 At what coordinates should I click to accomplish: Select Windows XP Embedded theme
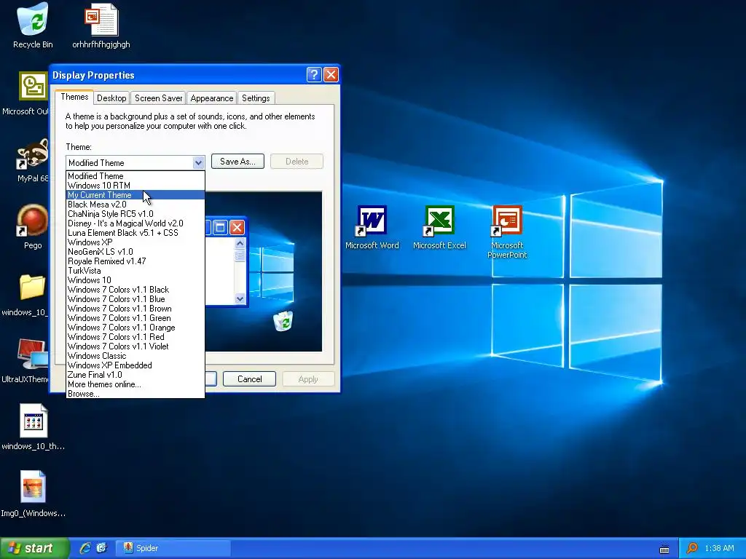[135, 365]
